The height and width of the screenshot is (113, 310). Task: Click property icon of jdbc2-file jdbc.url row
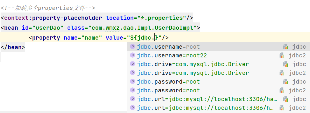[132, 108]
